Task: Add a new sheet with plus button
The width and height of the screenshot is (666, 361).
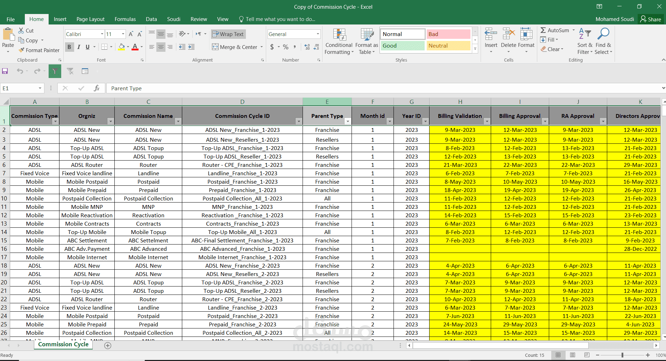Action: 108,346
